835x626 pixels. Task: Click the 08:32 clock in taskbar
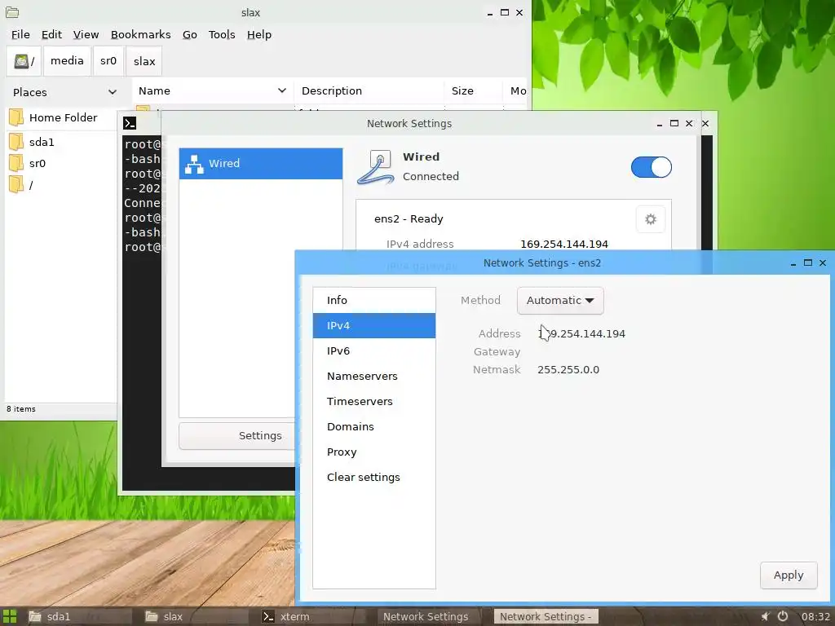[815, 617]
